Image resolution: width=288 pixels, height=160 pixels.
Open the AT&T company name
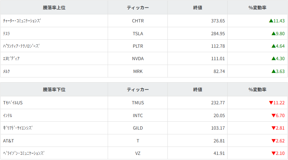[x=8, y=141]
